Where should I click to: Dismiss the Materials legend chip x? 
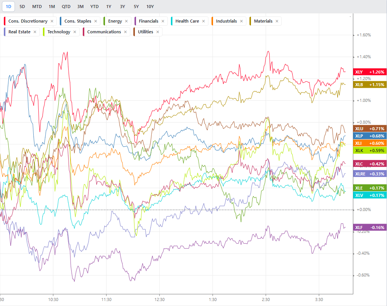point(277,21)
